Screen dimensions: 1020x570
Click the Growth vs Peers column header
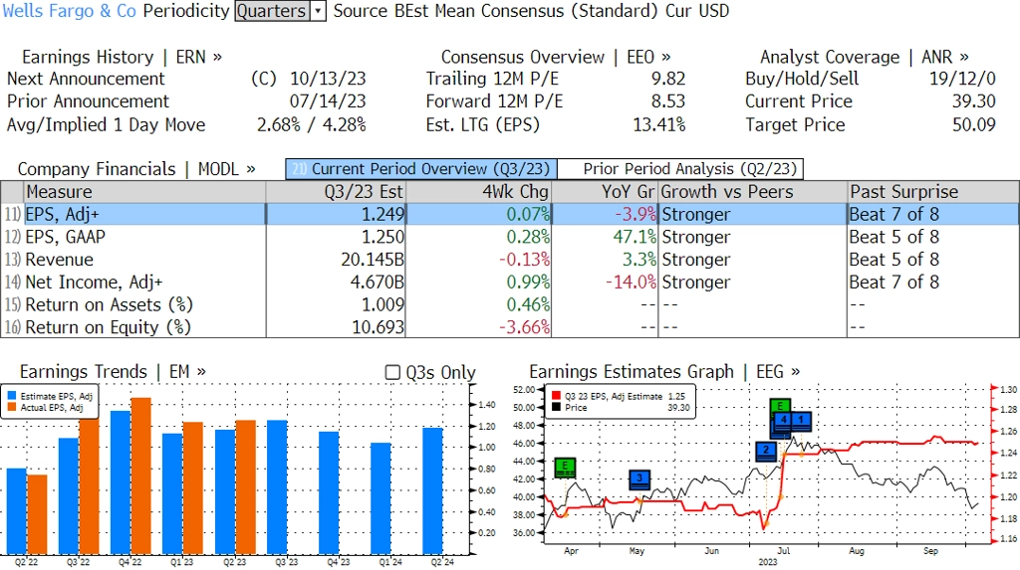click(753, 192)
